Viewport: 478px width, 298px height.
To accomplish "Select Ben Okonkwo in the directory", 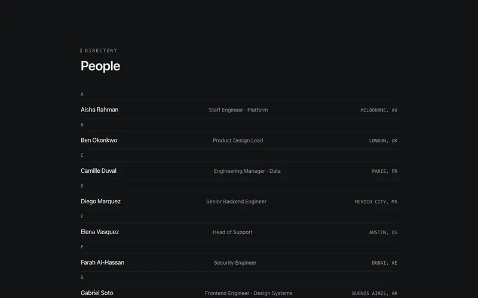I will tap(239, 140).
